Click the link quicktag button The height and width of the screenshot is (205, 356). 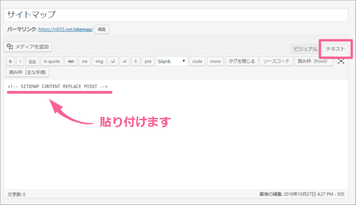32,61
